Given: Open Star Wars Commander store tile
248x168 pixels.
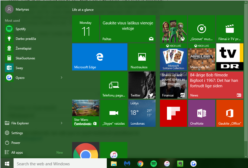Looking at the screenshot, I should coord(86,113).
